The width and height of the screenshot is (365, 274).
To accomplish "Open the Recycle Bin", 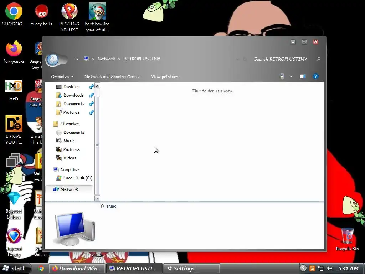I will pyautogui.click(x=347, y=239).
